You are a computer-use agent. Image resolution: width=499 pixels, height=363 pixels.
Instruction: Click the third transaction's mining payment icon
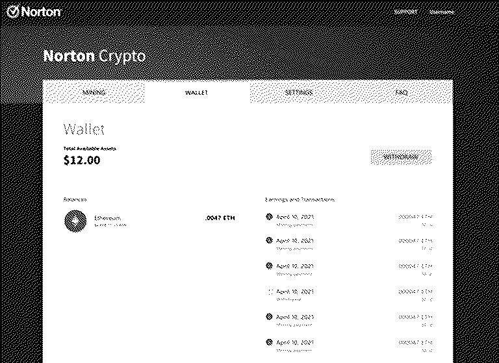(x=269, y=266)
